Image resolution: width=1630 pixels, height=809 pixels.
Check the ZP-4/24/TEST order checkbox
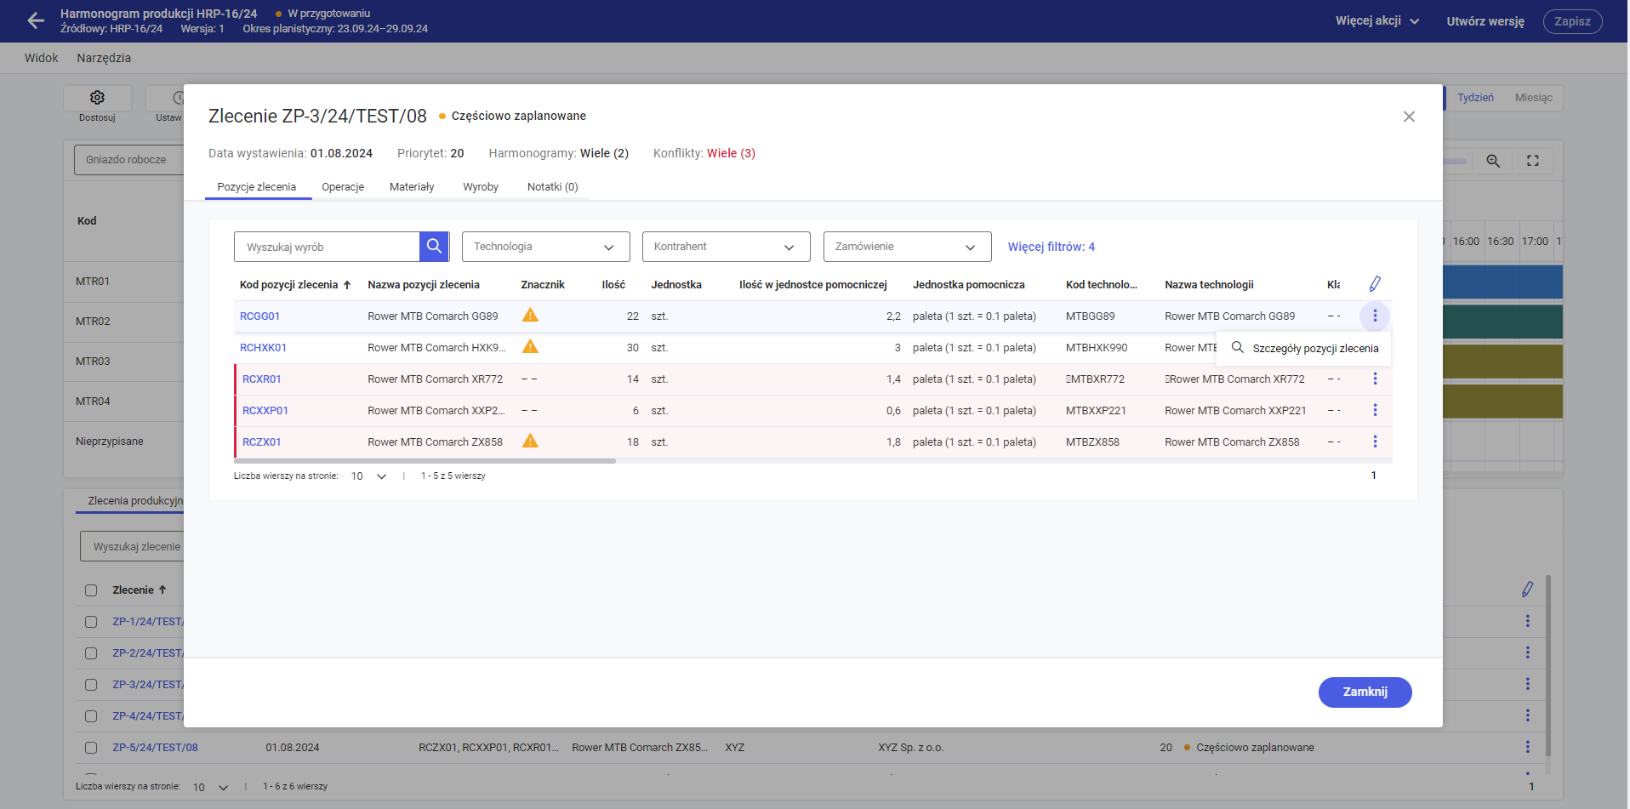click(91, 716)
